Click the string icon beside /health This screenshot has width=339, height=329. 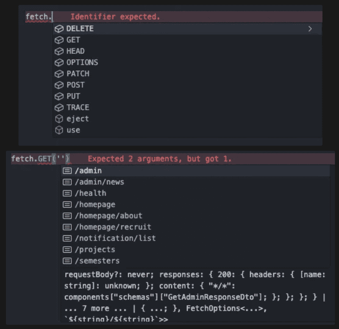coord(67,193)
